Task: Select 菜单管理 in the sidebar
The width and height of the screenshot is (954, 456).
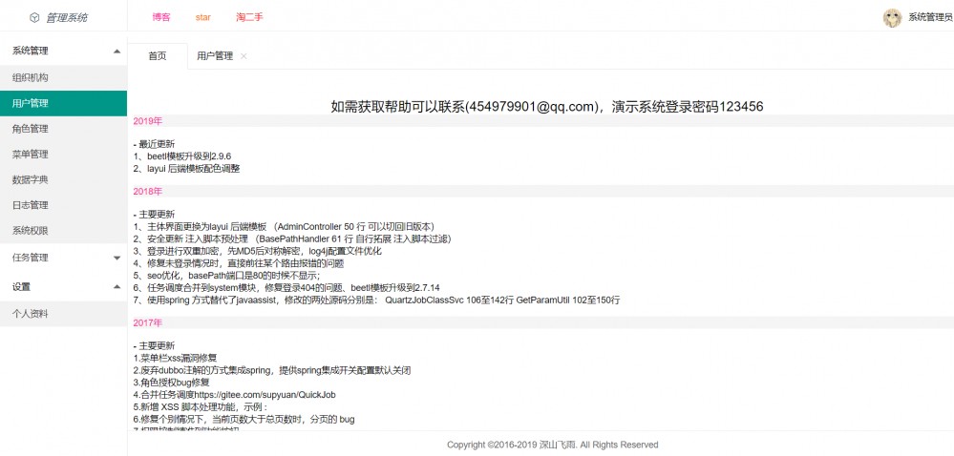Action: (63, 155)
